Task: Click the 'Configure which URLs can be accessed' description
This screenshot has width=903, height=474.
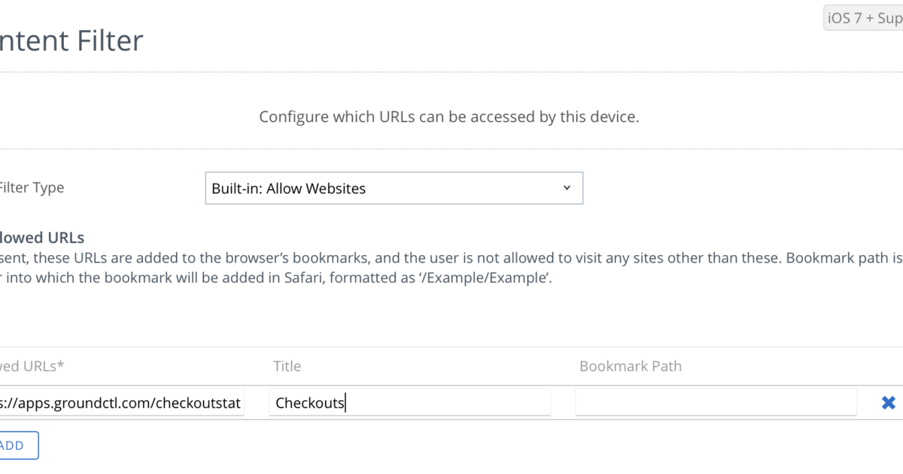Action: click(449, 117)
